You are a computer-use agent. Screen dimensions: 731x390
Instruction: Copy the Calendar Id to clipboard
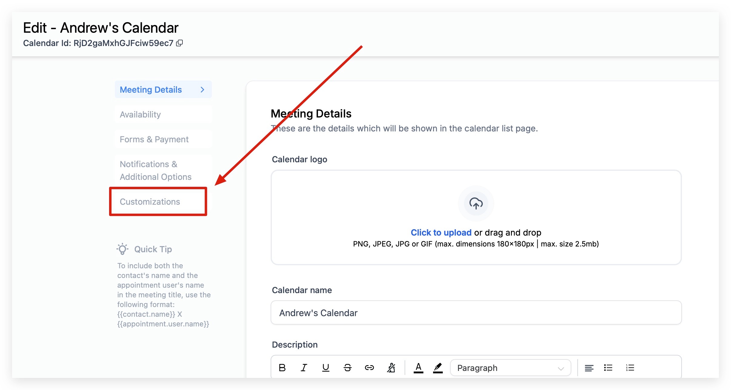coord(179,43)
